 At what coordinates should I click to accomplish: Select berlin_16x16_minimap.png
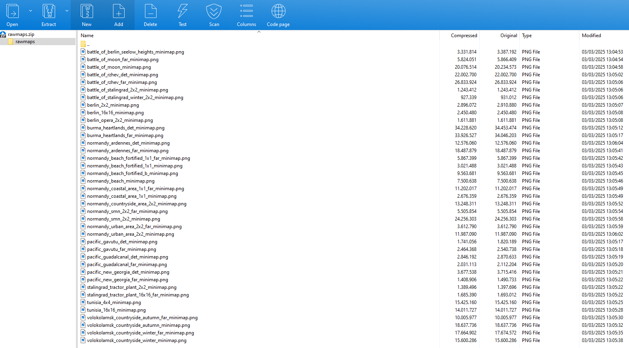[115, 113]
